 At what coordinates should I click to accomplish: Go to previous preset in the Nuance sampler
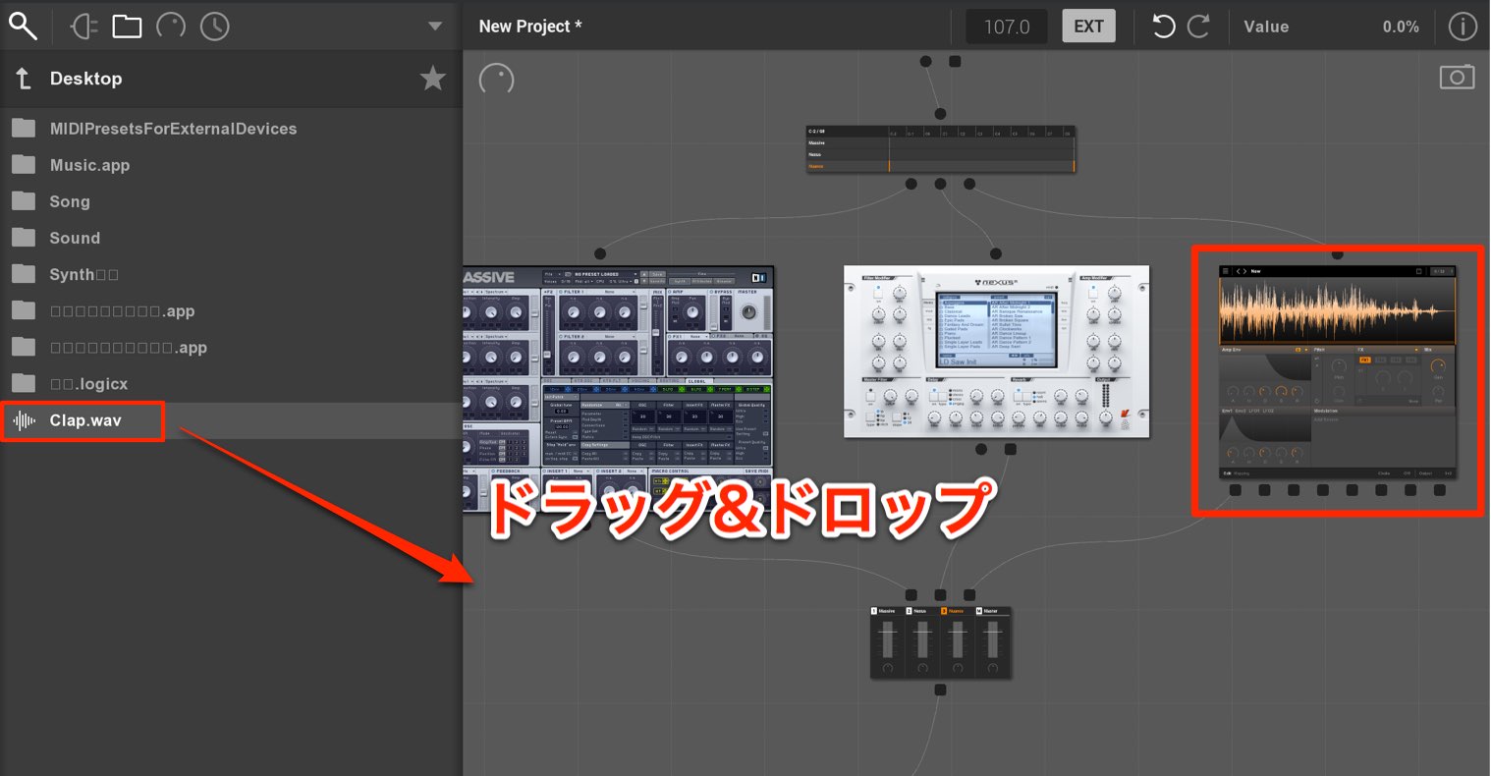pyautogui.click(x=1238, y=271)
